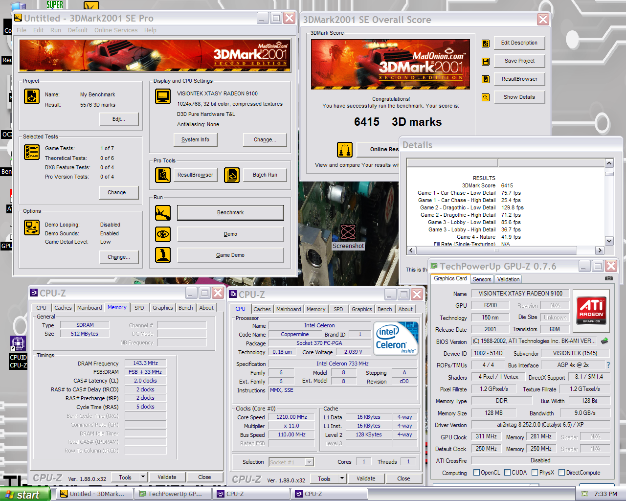The image size is (626, 501).
Task: Click the Game Demo button
Action: 230,255
